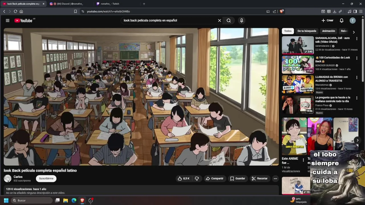Open media control music note icon
Viewport: 365px width, 205px height.
[x=349, y=11]
